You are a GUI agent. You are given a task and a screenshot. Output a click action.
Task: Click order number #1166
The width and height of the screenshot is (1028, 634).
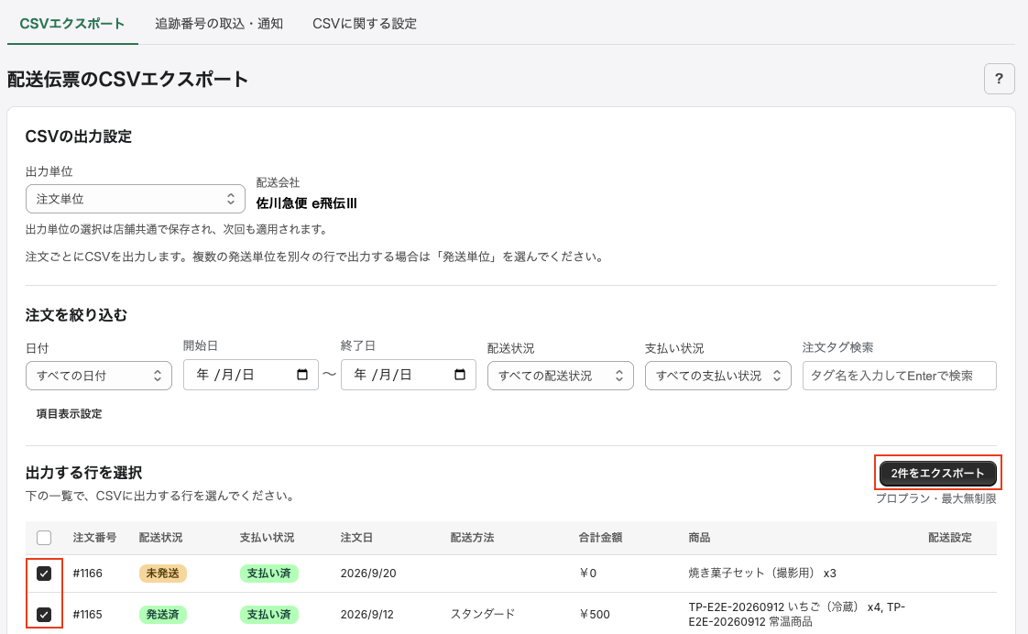pyautogui.click(x=87, y=573)
